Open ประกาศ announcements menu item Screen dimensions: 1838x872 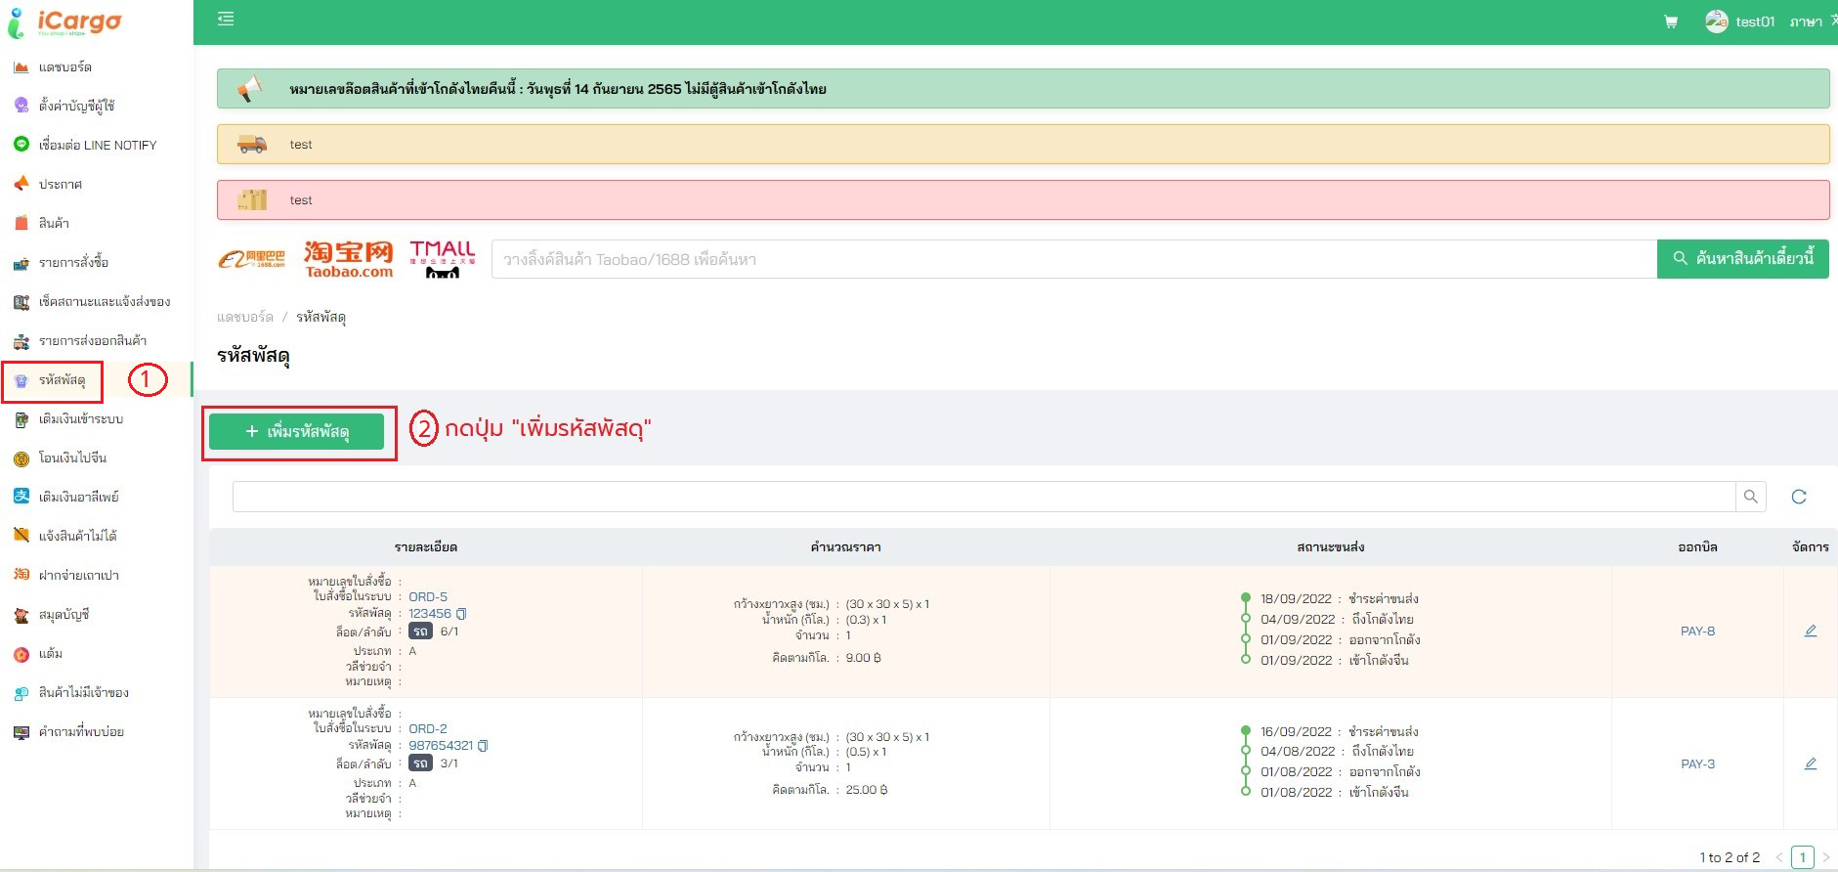pyautogui.click(x=61, y=184)
